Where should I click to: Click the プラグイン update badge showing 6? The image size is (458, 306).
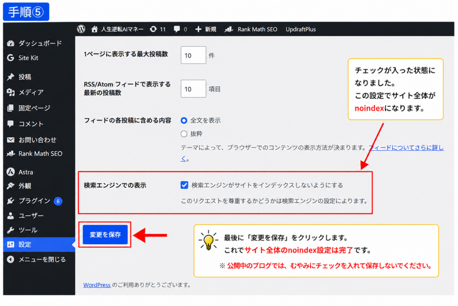(58, 201)
